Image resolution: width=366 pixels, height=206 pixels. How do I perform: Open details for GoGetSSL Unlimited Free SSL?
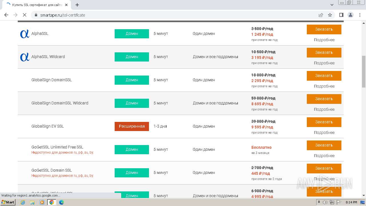324,156
